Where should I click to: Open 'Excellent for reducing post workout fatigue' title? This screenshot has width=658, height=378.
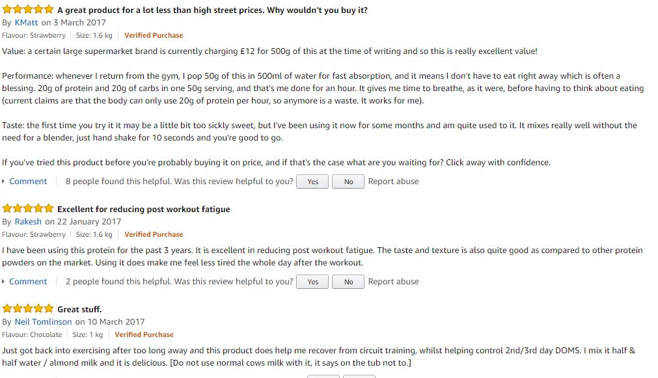point(144,209)
